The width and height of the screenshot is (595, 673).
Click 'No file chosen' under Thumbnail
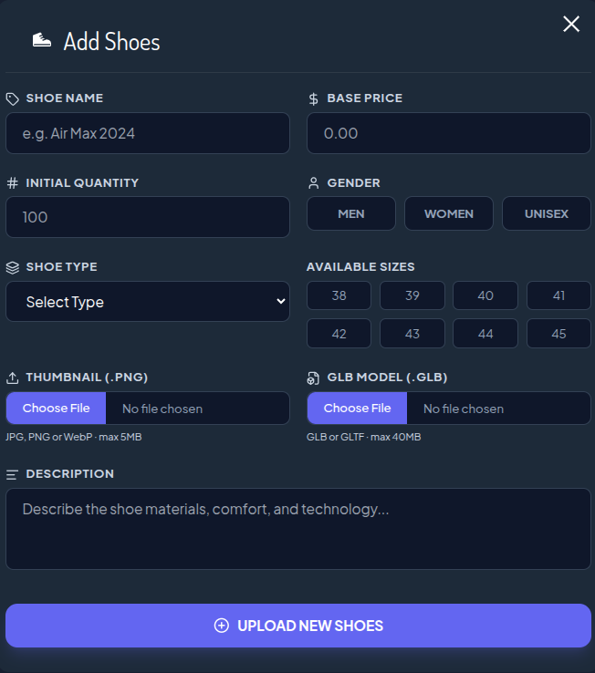pos(162,409)
